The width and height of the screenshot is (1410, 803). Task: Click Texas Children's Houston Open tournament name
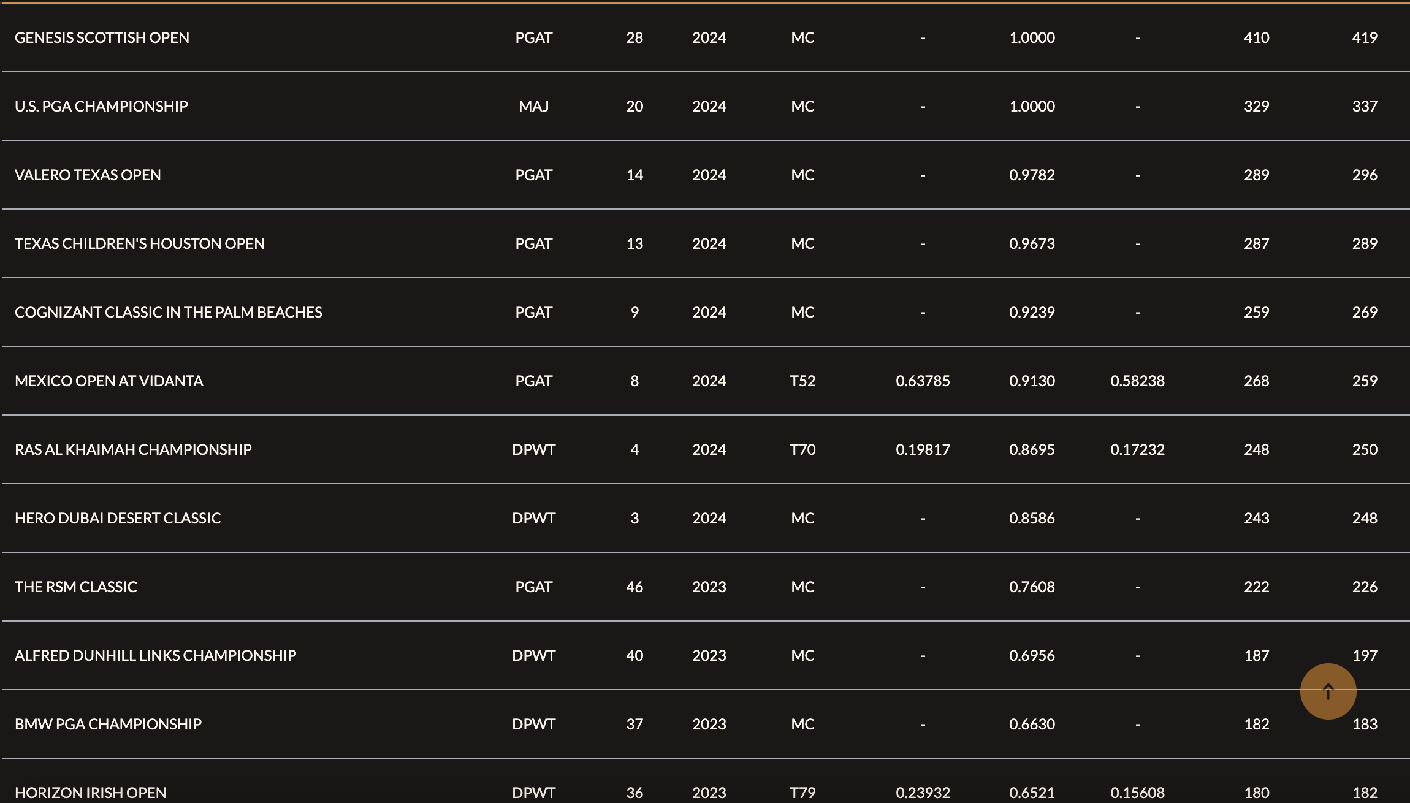(x=140, y=243)
